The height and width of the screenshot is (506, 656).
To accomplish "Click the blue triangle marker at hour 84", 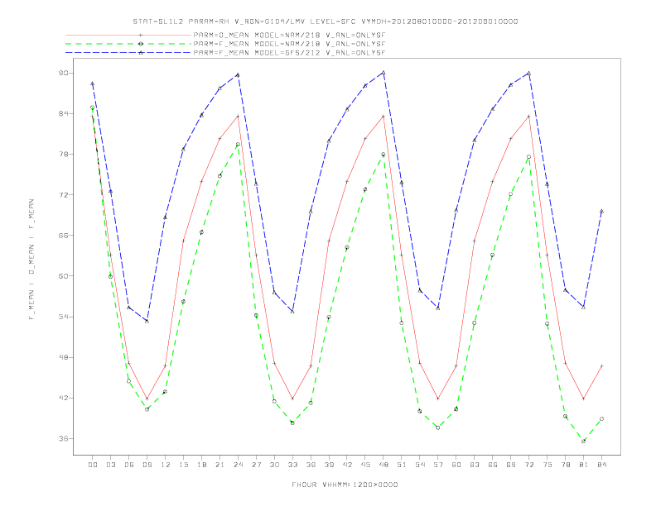I will (x=601, y=212).
